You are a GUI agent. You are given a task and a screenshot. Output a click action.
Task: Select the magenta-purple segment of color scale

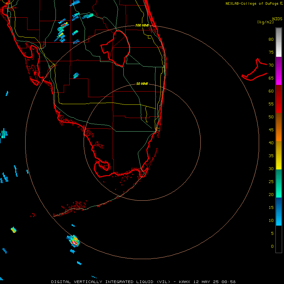tap(279, 71)
